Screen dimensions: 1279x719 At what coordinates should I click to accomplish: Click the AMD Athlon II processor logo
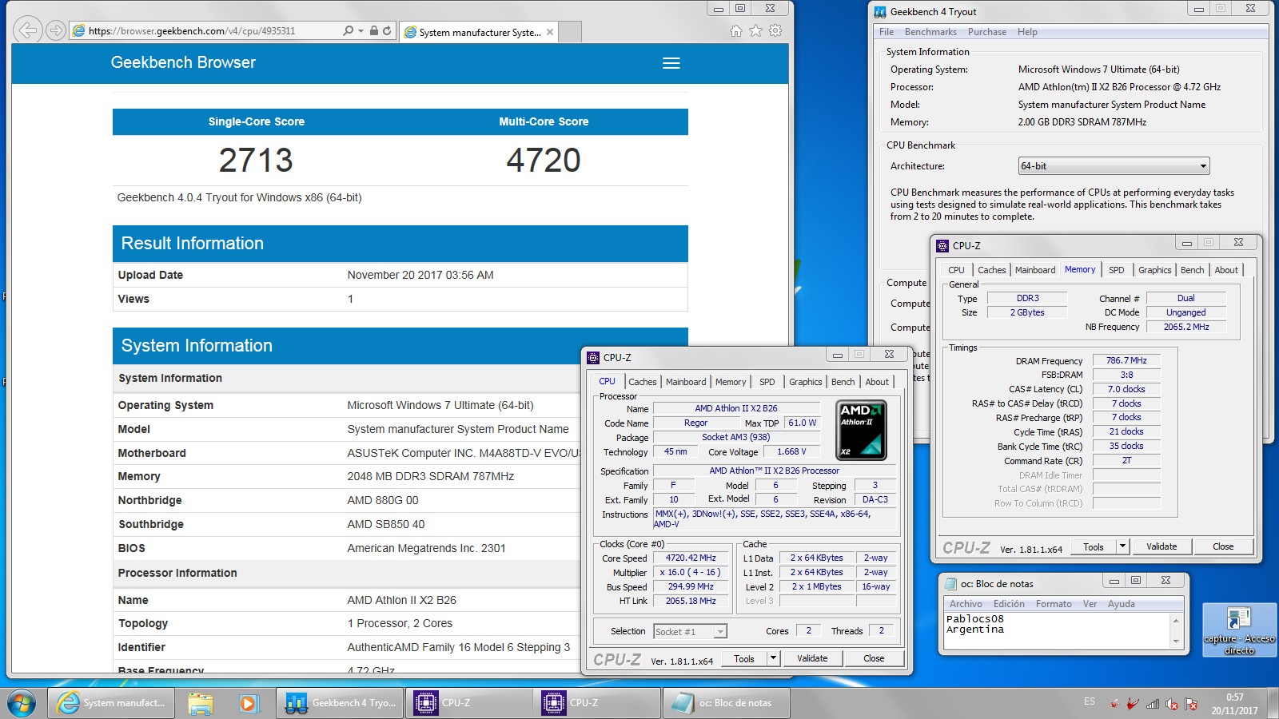[x=862, y=430]
